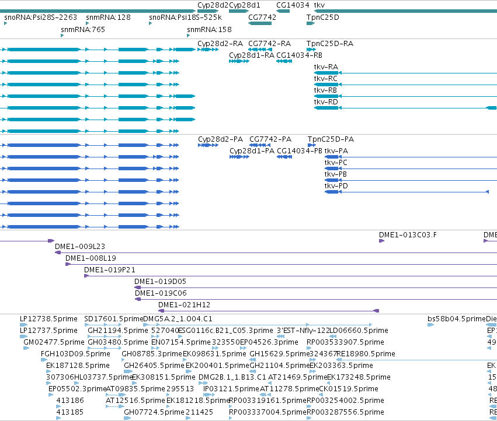Image resolution: width=497 pixels, height=421 pixels.
Task: Select the snmRNA:765 feature
Action: click(83, 29)
